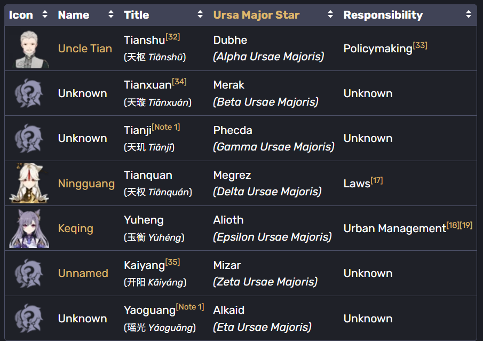Click the unknown icon in the Tianxuan row
483x341 pixels.
click(30, 93)
